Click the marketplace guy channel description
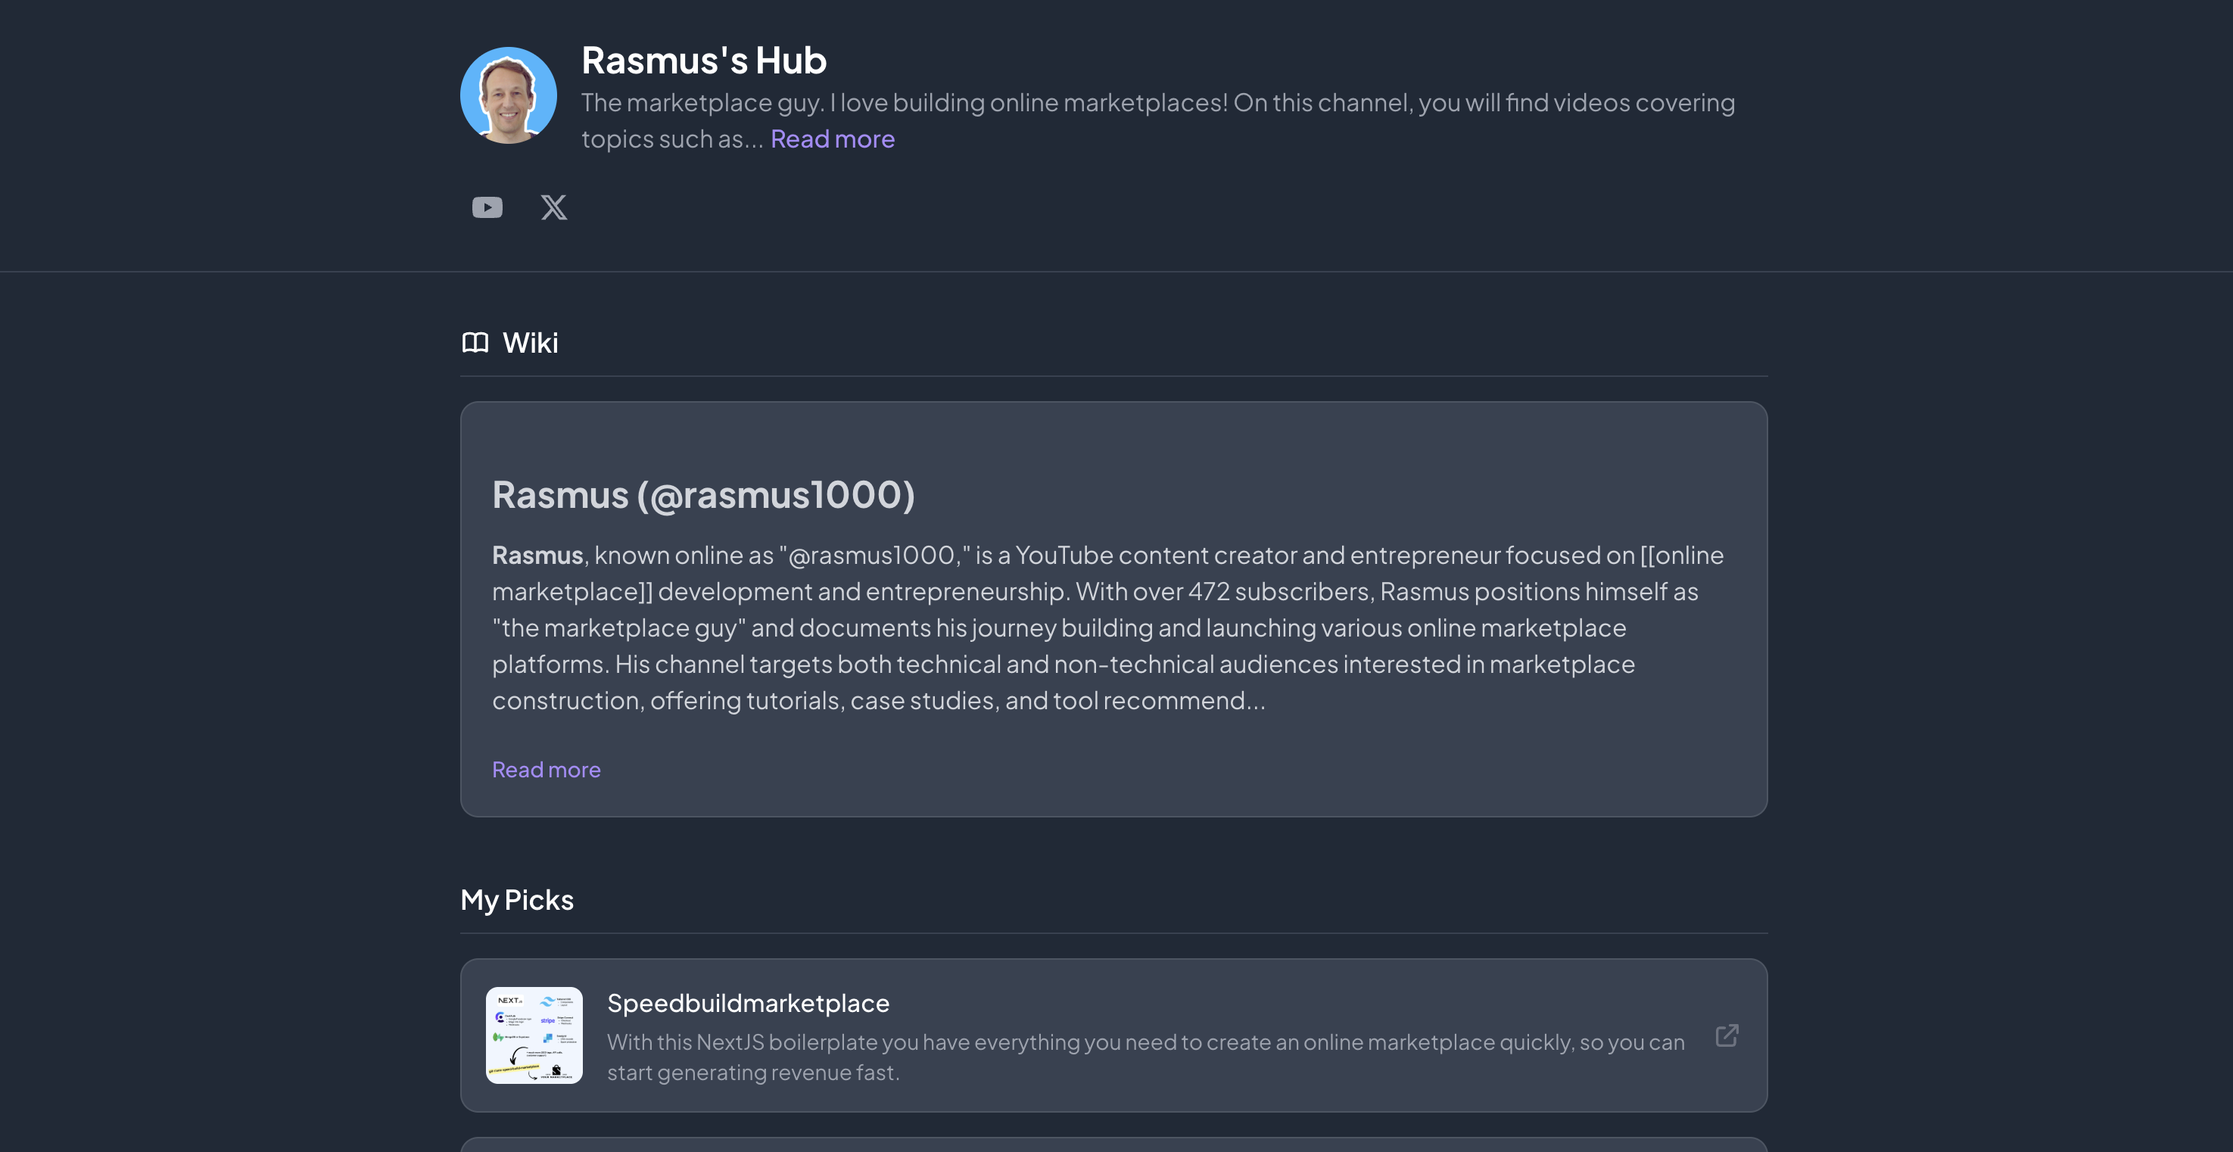 pyautogui.click(x=1157, y=103)
